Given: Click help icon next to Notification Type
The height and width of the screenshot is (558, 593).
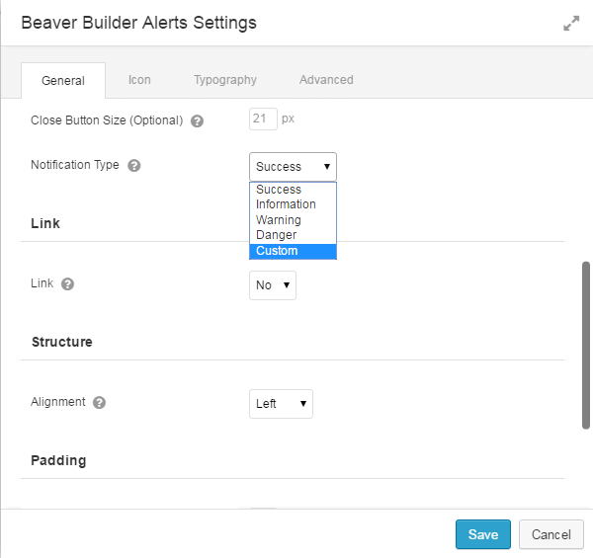Looking at the screenshot, I should pyautogui.click(x=134, y=166).
